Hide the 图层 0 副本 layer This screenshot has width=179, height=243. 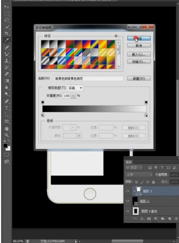128,211
